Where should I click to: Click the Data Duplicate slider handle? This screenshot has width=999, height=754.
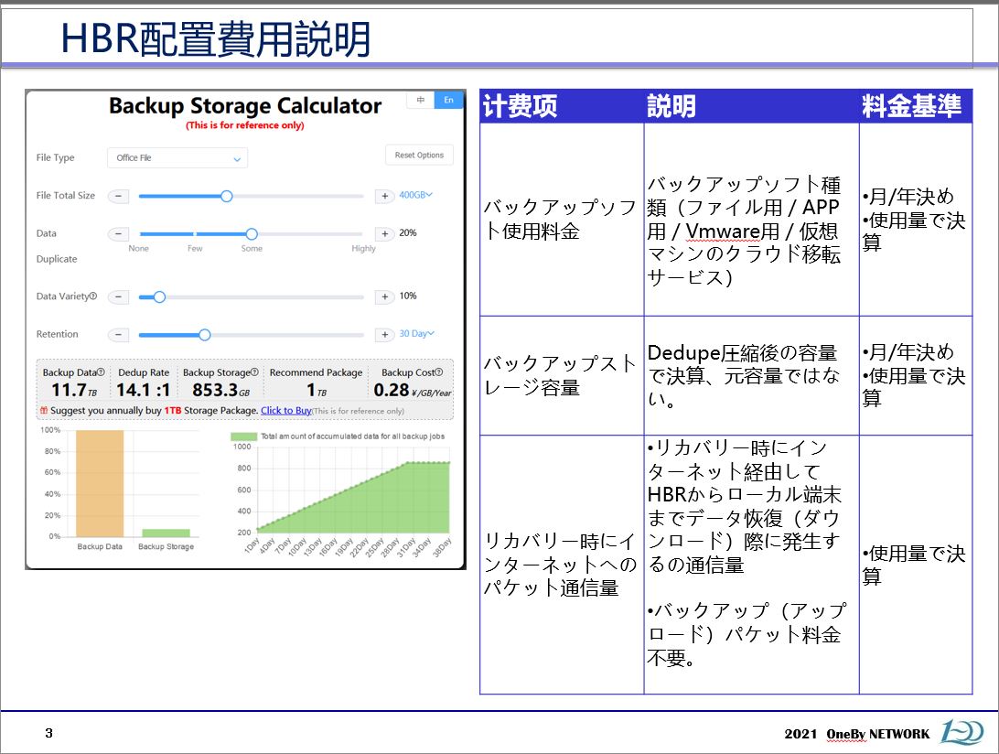tap(252, 234)
